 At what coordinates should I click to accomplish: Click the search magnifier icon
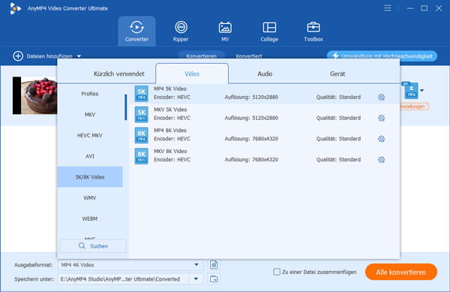tap(82, 246)
